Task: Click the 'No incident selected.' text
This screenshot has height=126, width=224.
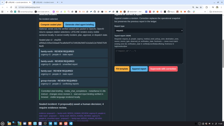Action: pyautogui.click(x=49, y=19)
